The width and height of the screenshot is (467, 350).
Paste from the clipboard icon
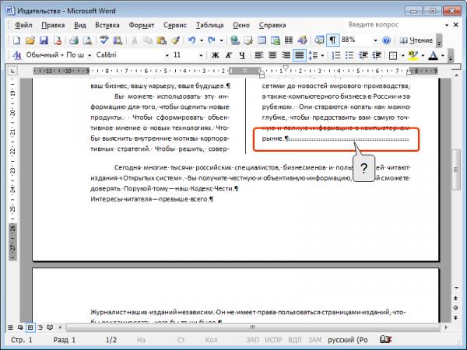[x=161, y=40]
